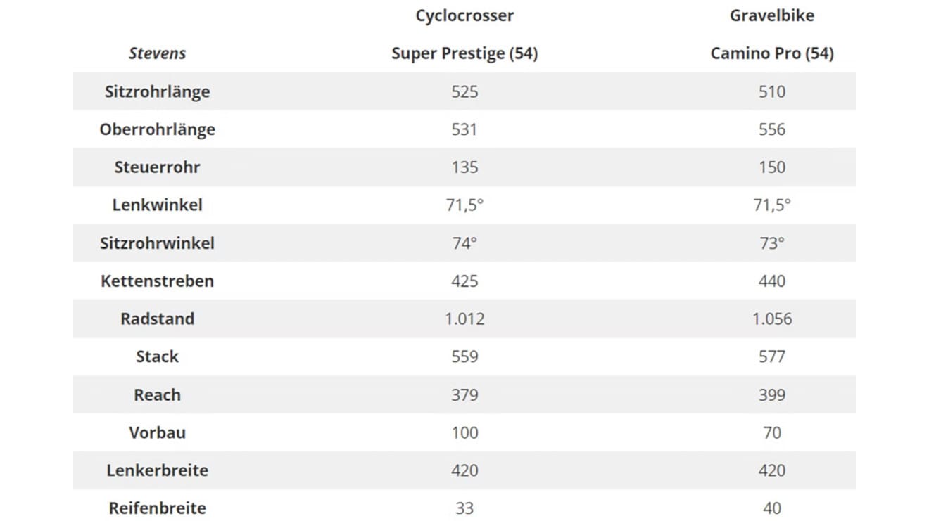Viewport: 929px width, 521px height.
Task: Click the 1.056 Radstand value
Action: point(772,319)
